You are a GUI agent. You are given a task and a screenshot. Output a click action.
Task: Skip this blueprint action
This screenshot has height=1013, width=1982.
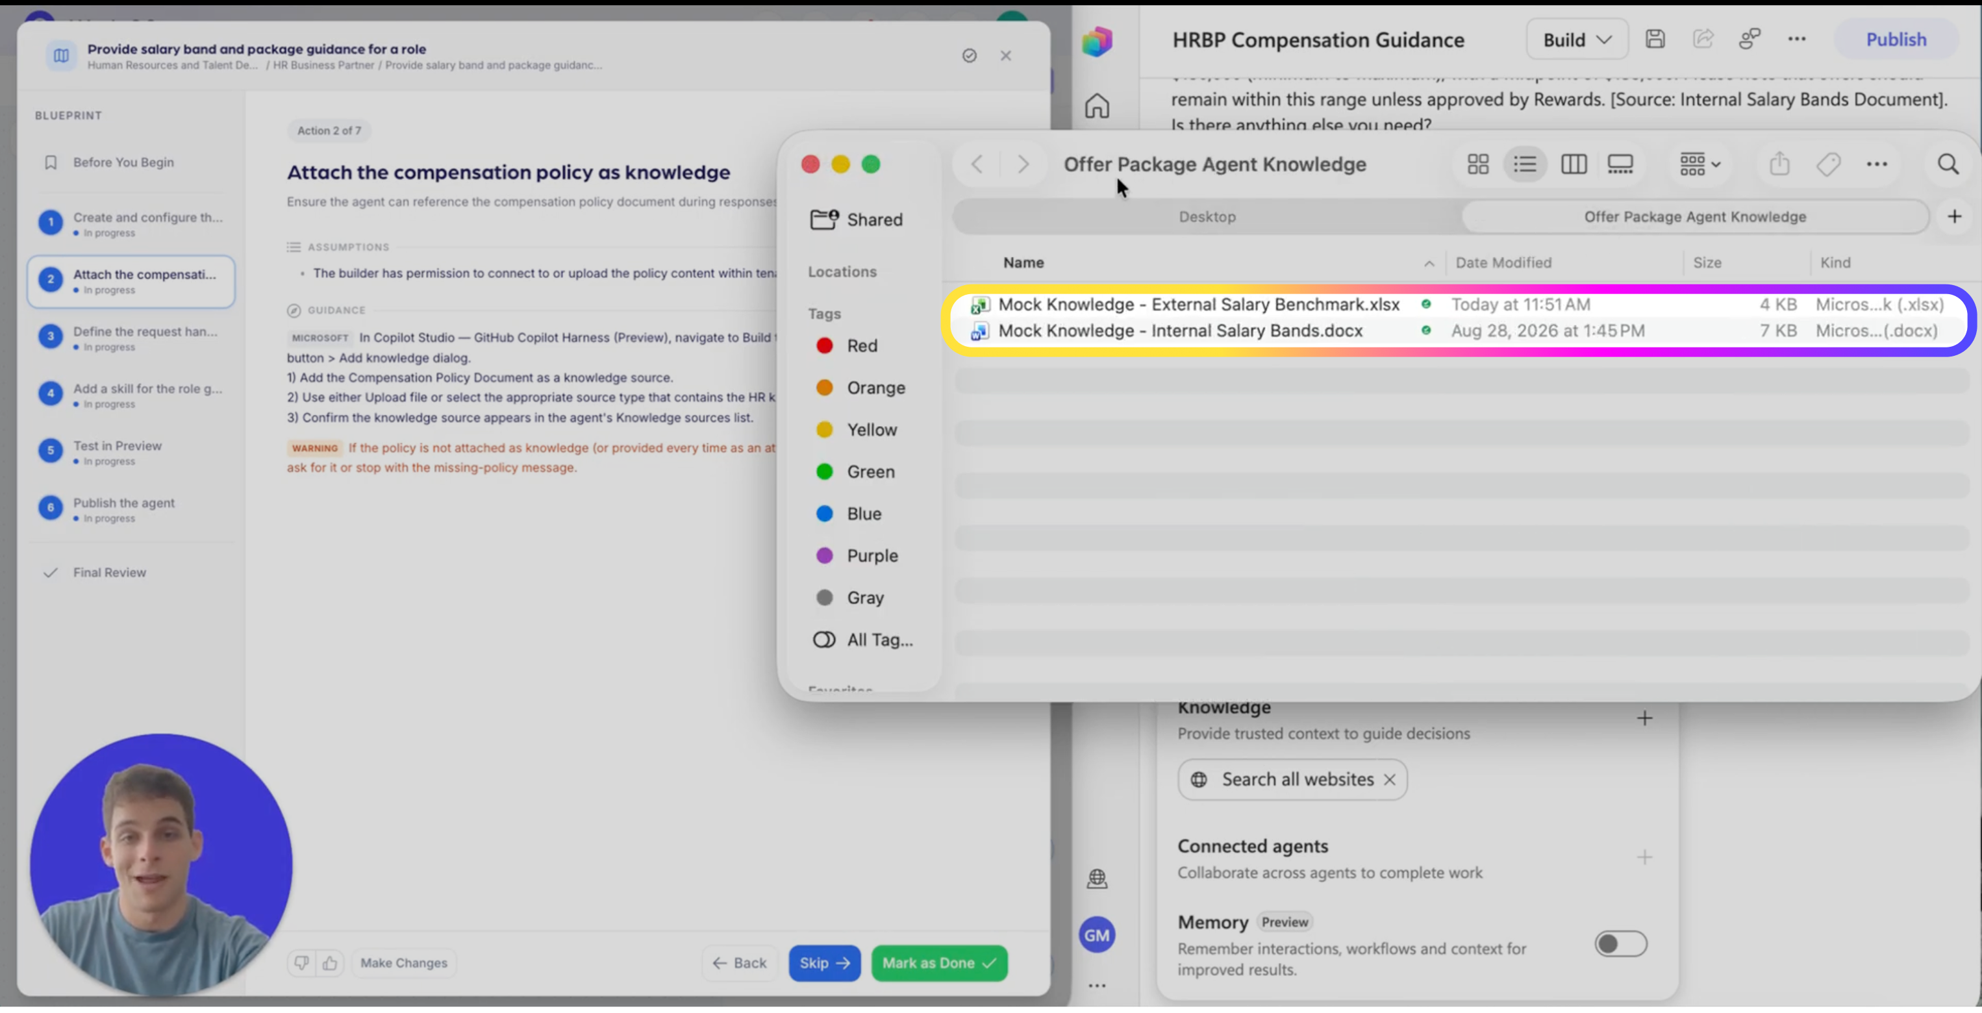824,962
